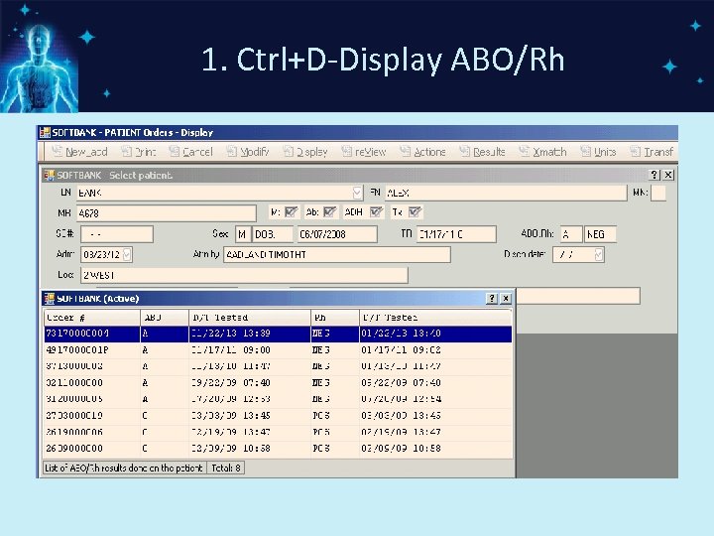Sort by the Order # column header
714x536 pixels.
92,318
